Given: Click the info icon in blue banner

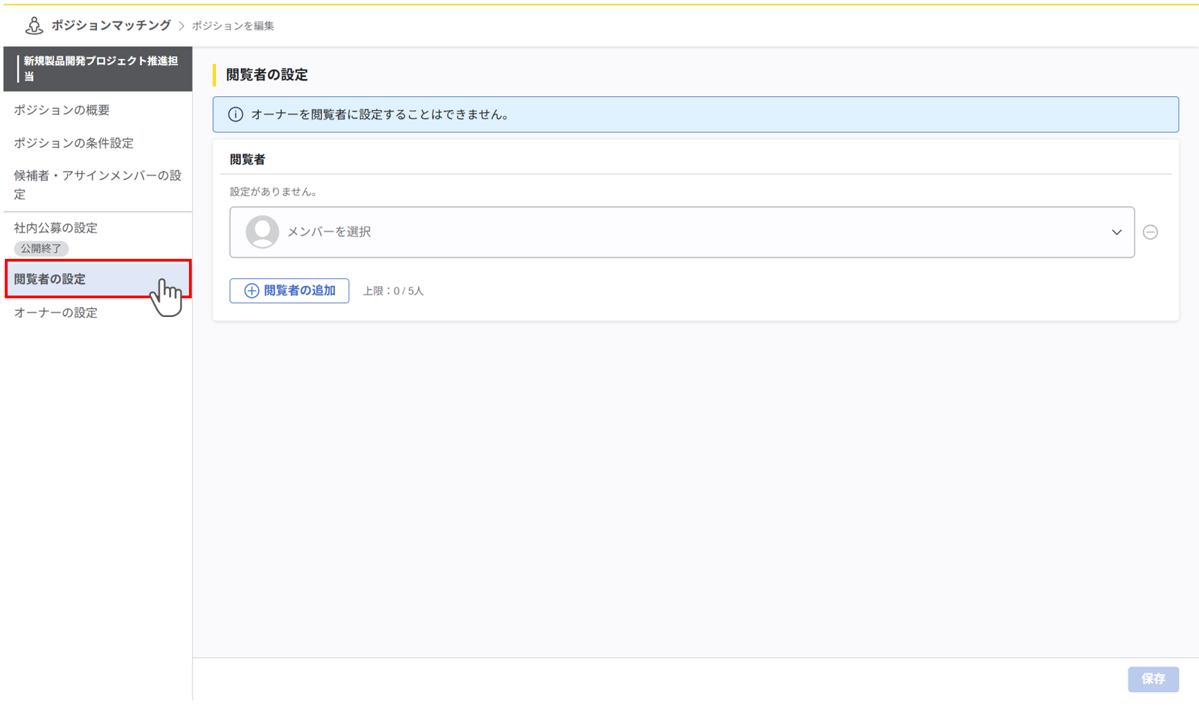Looking at the screenshot, I should click(235, 114).
